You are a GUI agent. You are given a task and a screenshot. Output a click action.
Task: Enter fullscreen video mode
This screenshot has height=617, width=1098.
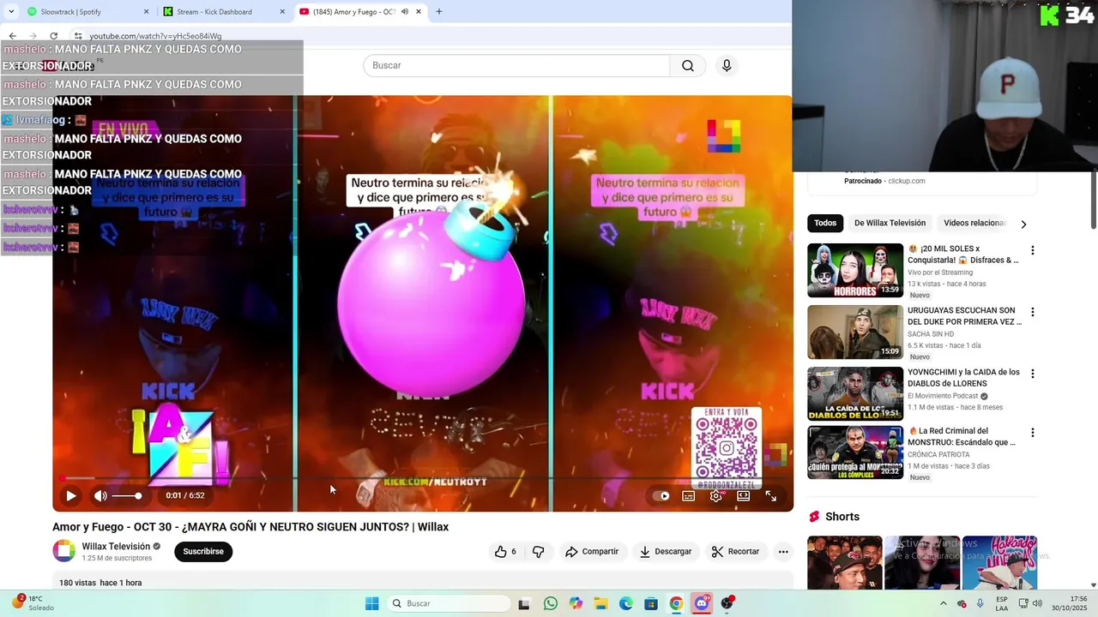[770, 495]
